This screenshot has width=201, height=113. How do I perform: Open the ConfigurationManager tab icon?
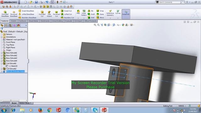click(x=10, y=25)
